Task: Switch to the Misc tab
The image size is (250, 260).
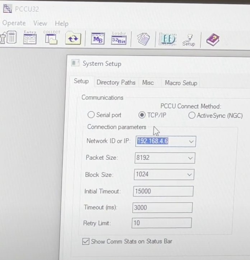Action: click(x=148, y=83)
